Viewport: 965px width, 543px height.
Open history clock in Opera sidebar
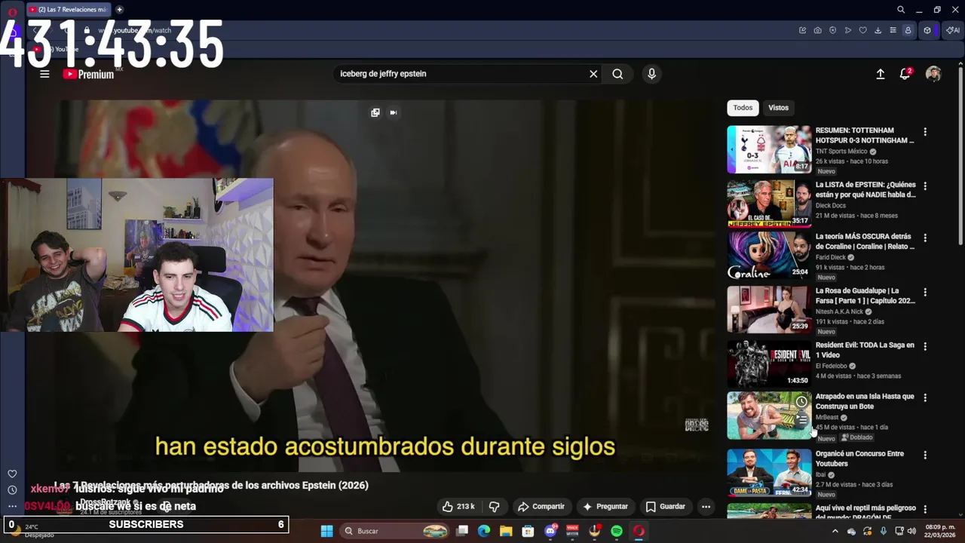pyautogui.click(x=12, y=489)
